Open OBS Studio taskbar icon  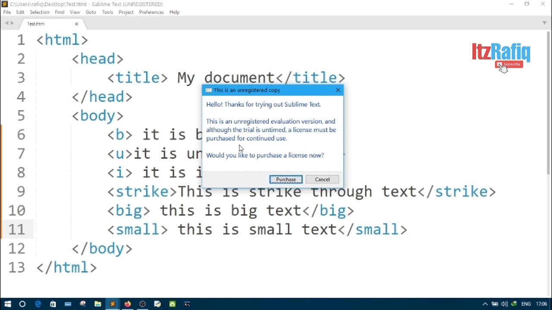coord(142,304)
